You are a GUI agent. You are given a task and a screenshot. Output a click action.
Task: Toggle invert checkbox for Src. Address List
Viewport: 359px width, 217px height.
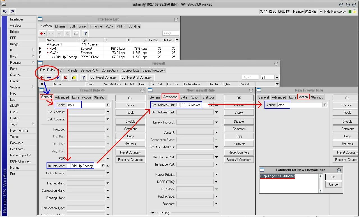click(178, 105)
